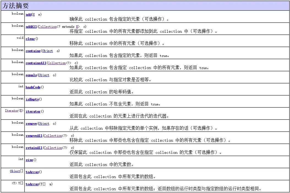Click the E link after 'extends' in addAll

click(77, 27)
